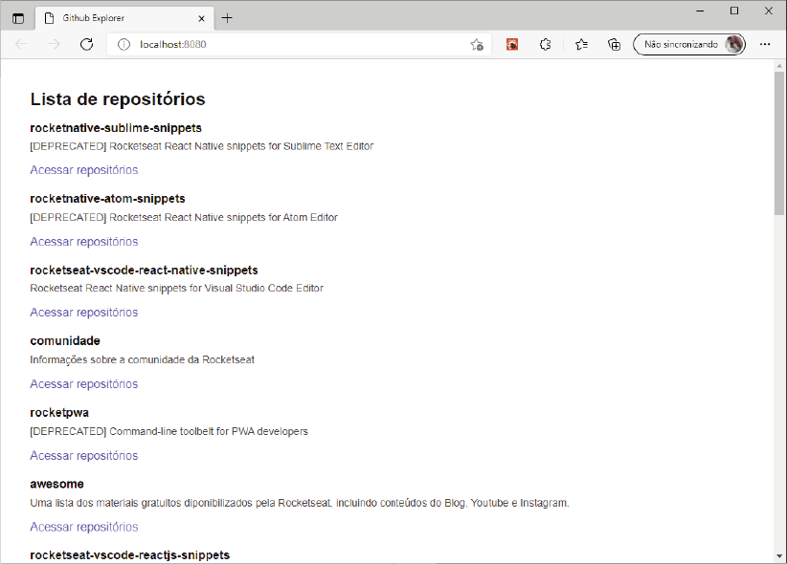Viewport: 787px width, 564px height.
Task: Go forward to the next page
Action: coord(54,45)
